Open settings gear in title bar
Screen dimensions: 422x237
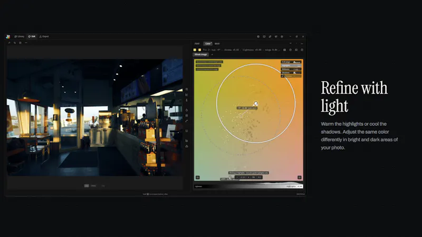click(282, 36)
